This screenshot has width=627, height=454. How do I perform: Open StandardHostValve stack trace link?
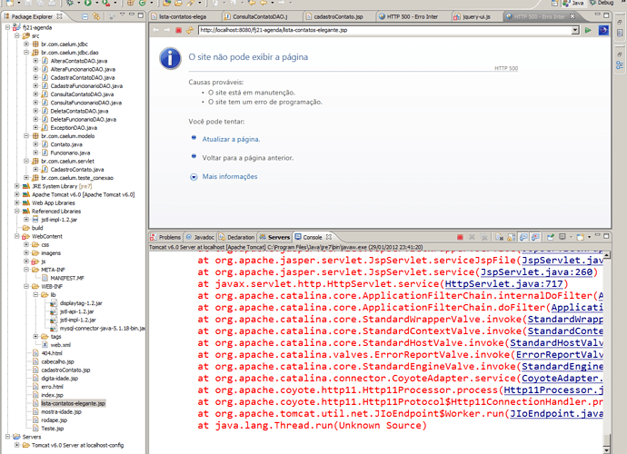[556, 343]
